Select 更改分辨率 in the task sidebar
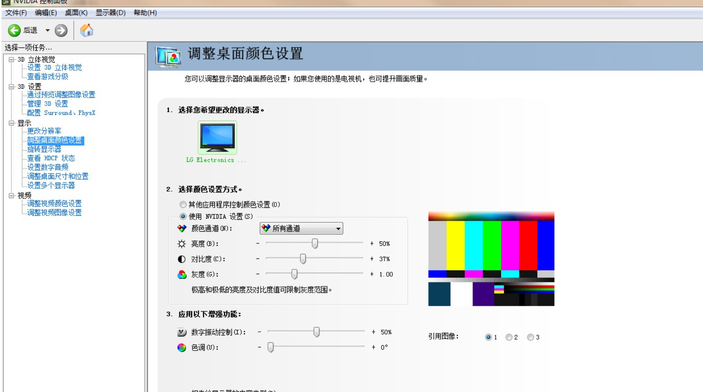703x392 pixels. pyautogui.click(x=45, y=131)
